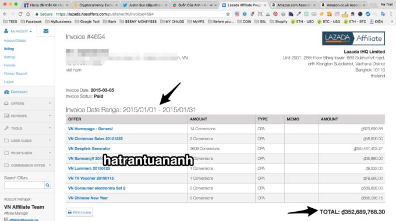Open VN Consumer electronics Set 2 offer
This screenshot has height=221, width=396.
pyautogui.click(x=97, y=188)
